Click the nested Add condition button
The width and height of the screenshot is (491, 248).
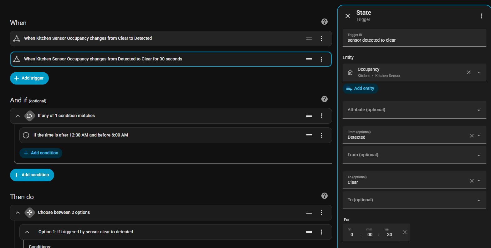[41, 153]
